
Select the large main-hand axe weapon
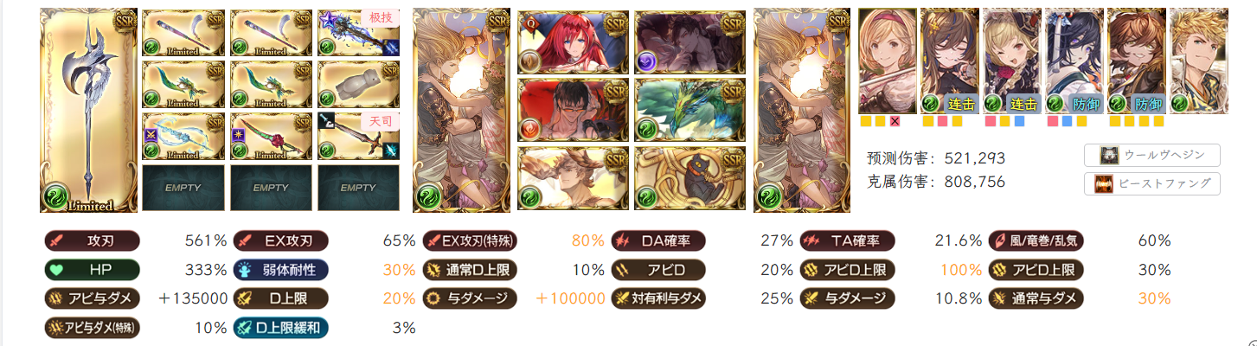[88, 111]
